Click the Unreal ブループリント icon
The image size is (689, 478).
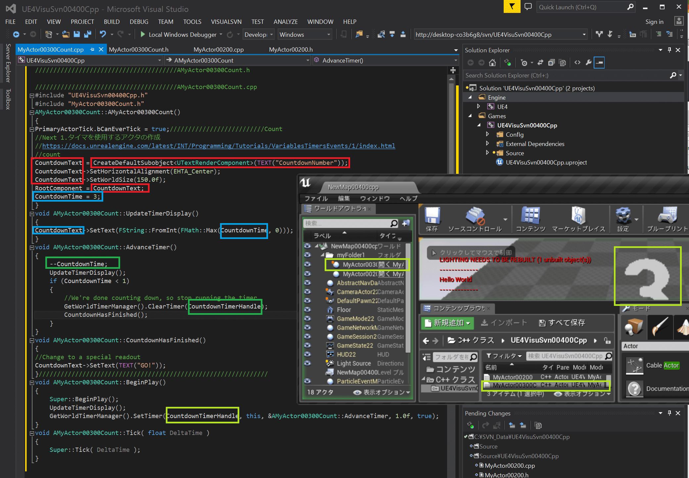point(667,219)
